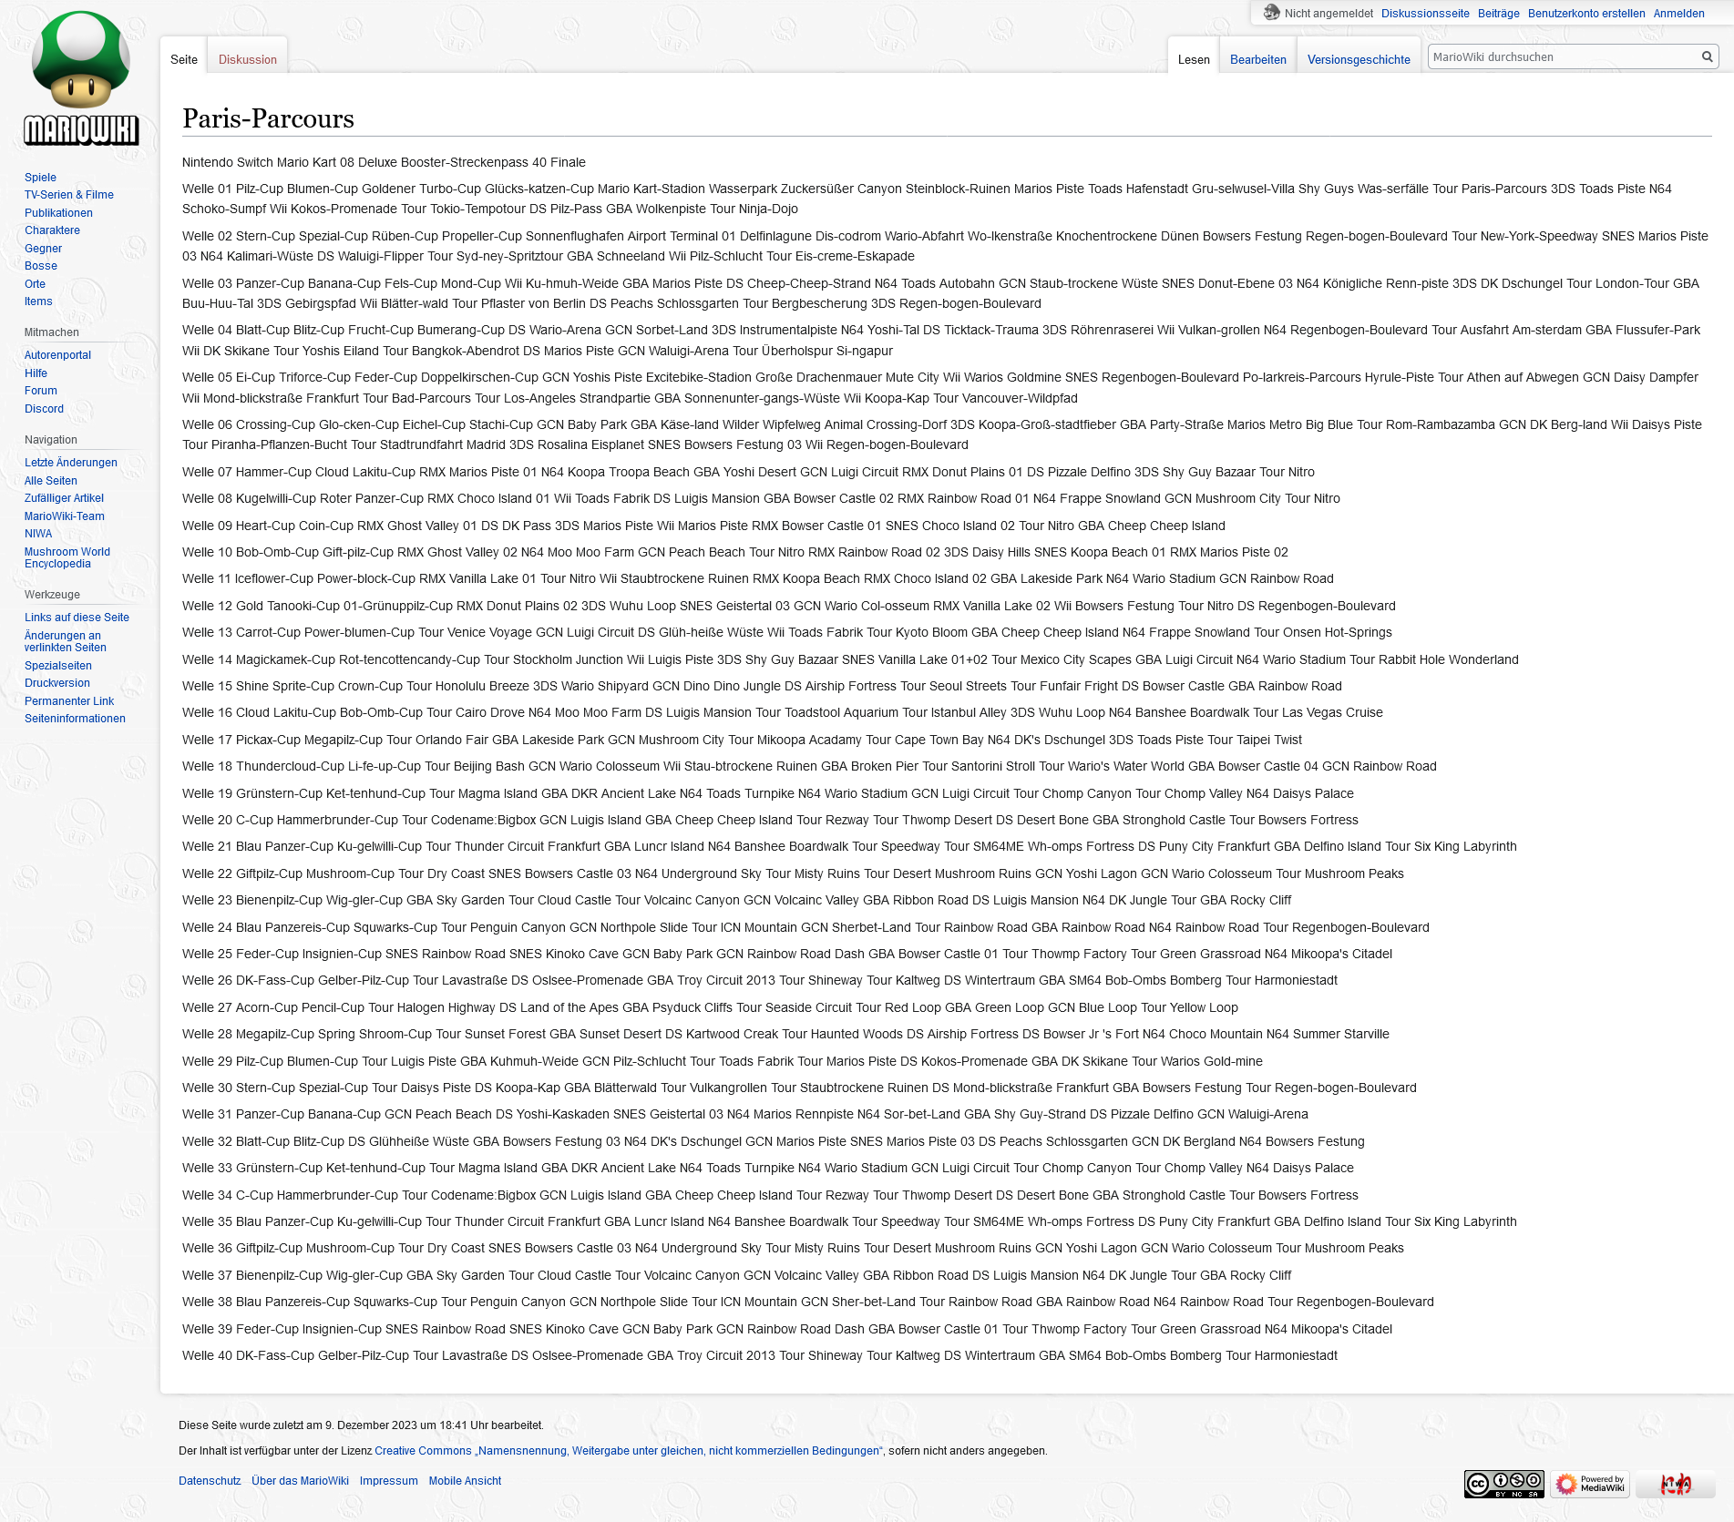Open the Hilfe link
This screenshot has width=1734, height=1522.
point(36,373)
